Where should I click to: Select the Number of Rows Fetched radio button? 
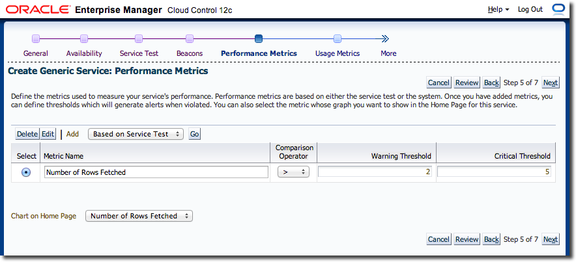26,172
